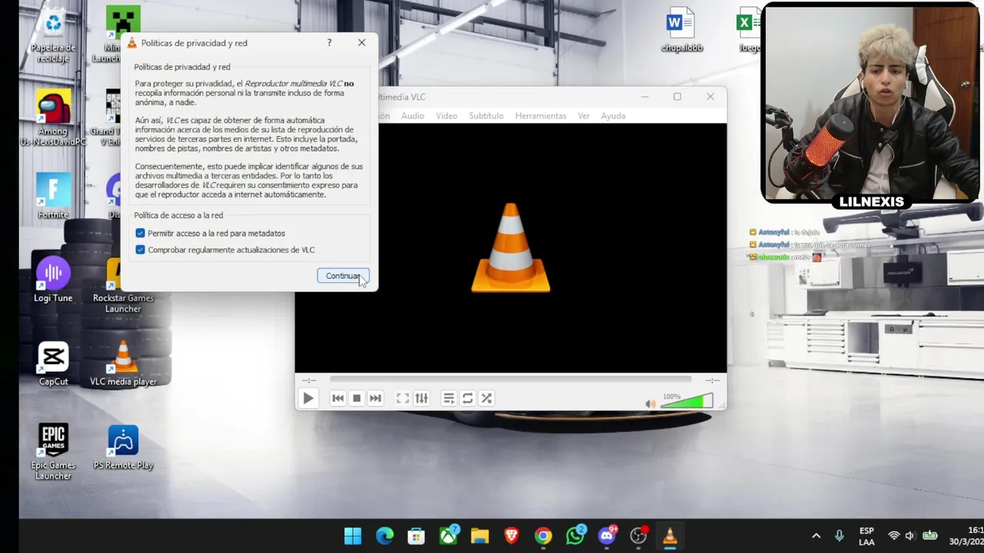Select the Excel file desktop icon

(748, 31)
